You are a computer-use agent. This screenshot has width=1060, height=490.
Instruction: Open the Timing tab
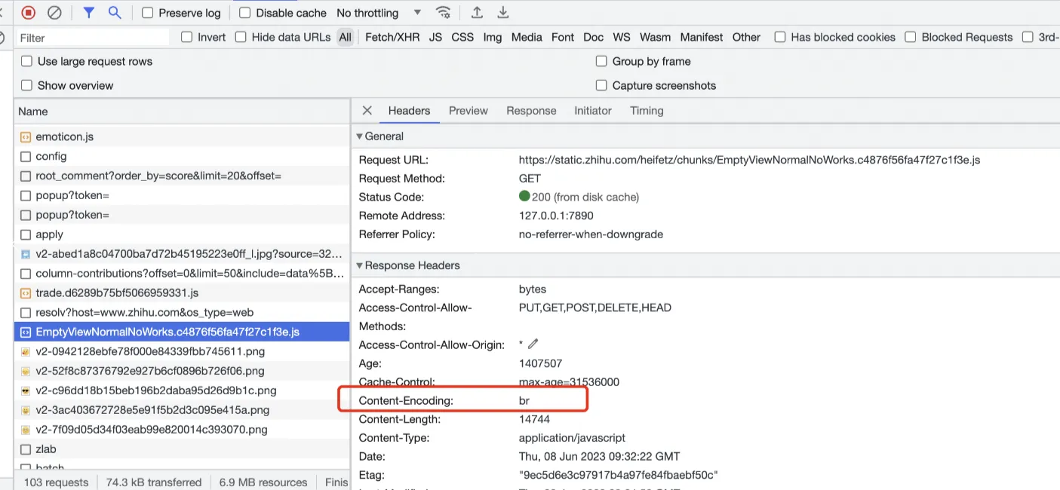[647, 110]
